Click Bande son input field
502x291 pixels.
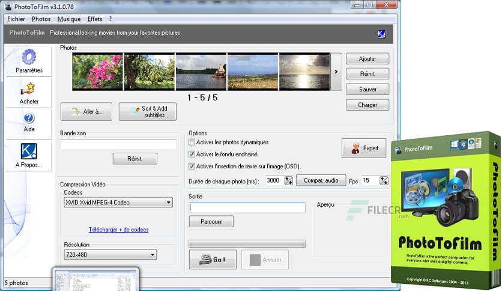(x=118, y=144)
